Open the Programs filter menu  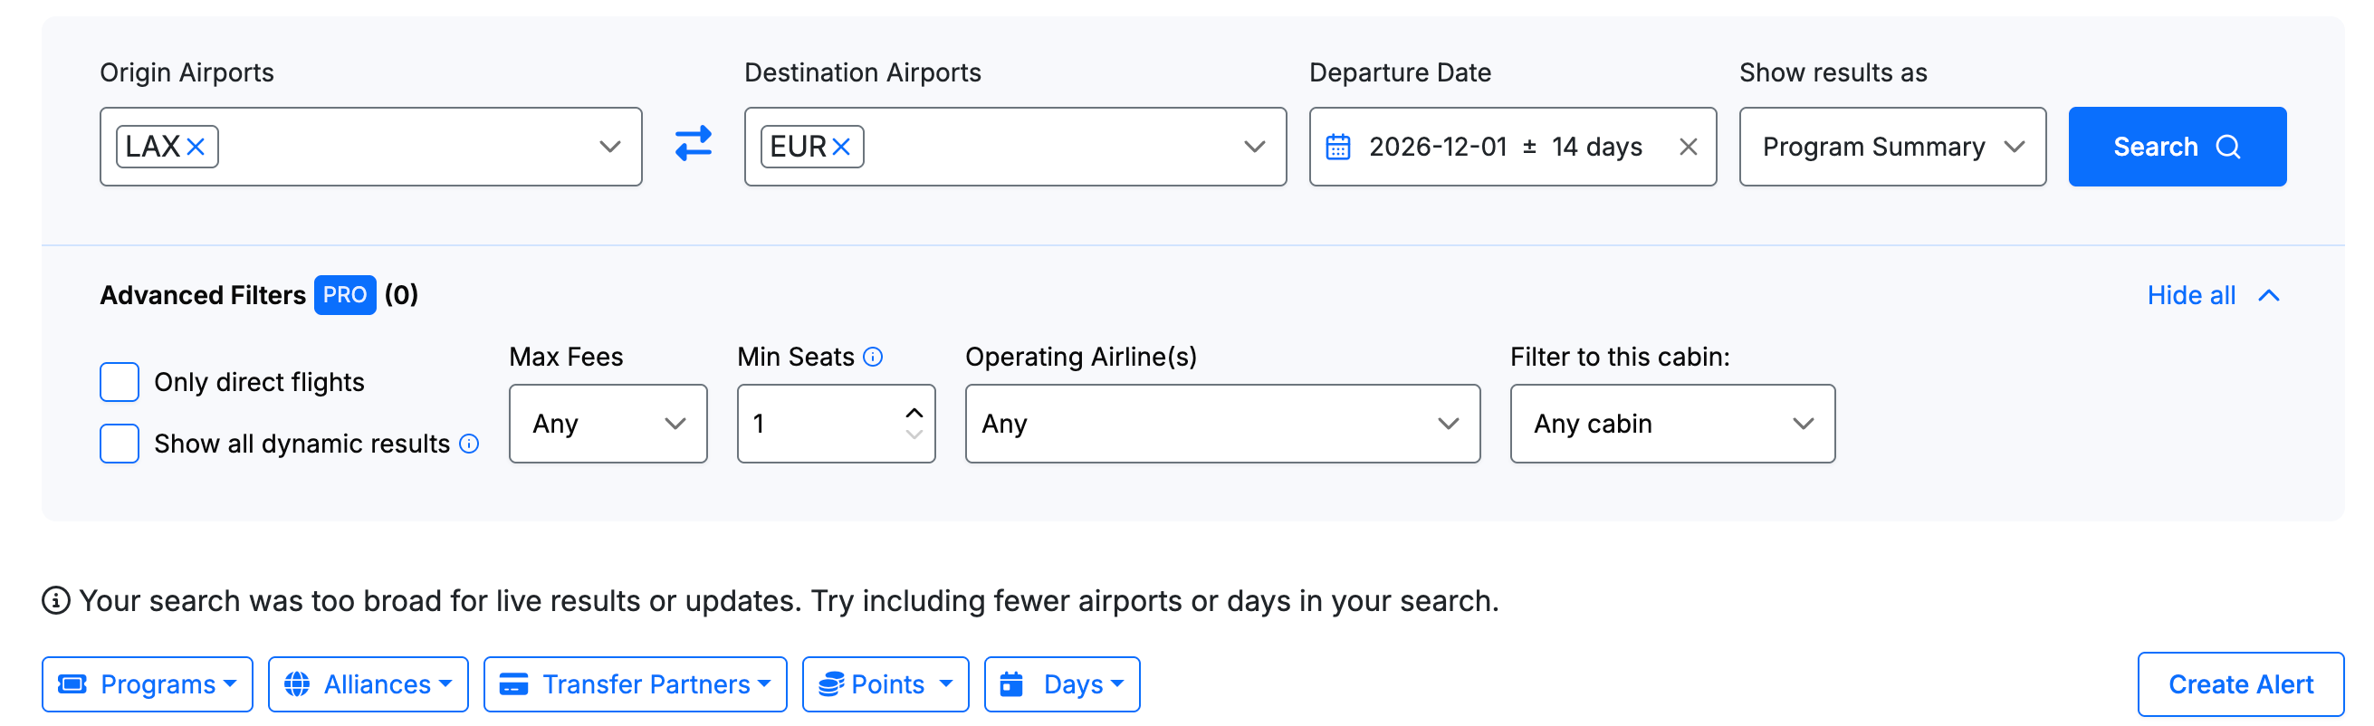tap(148, 684)
